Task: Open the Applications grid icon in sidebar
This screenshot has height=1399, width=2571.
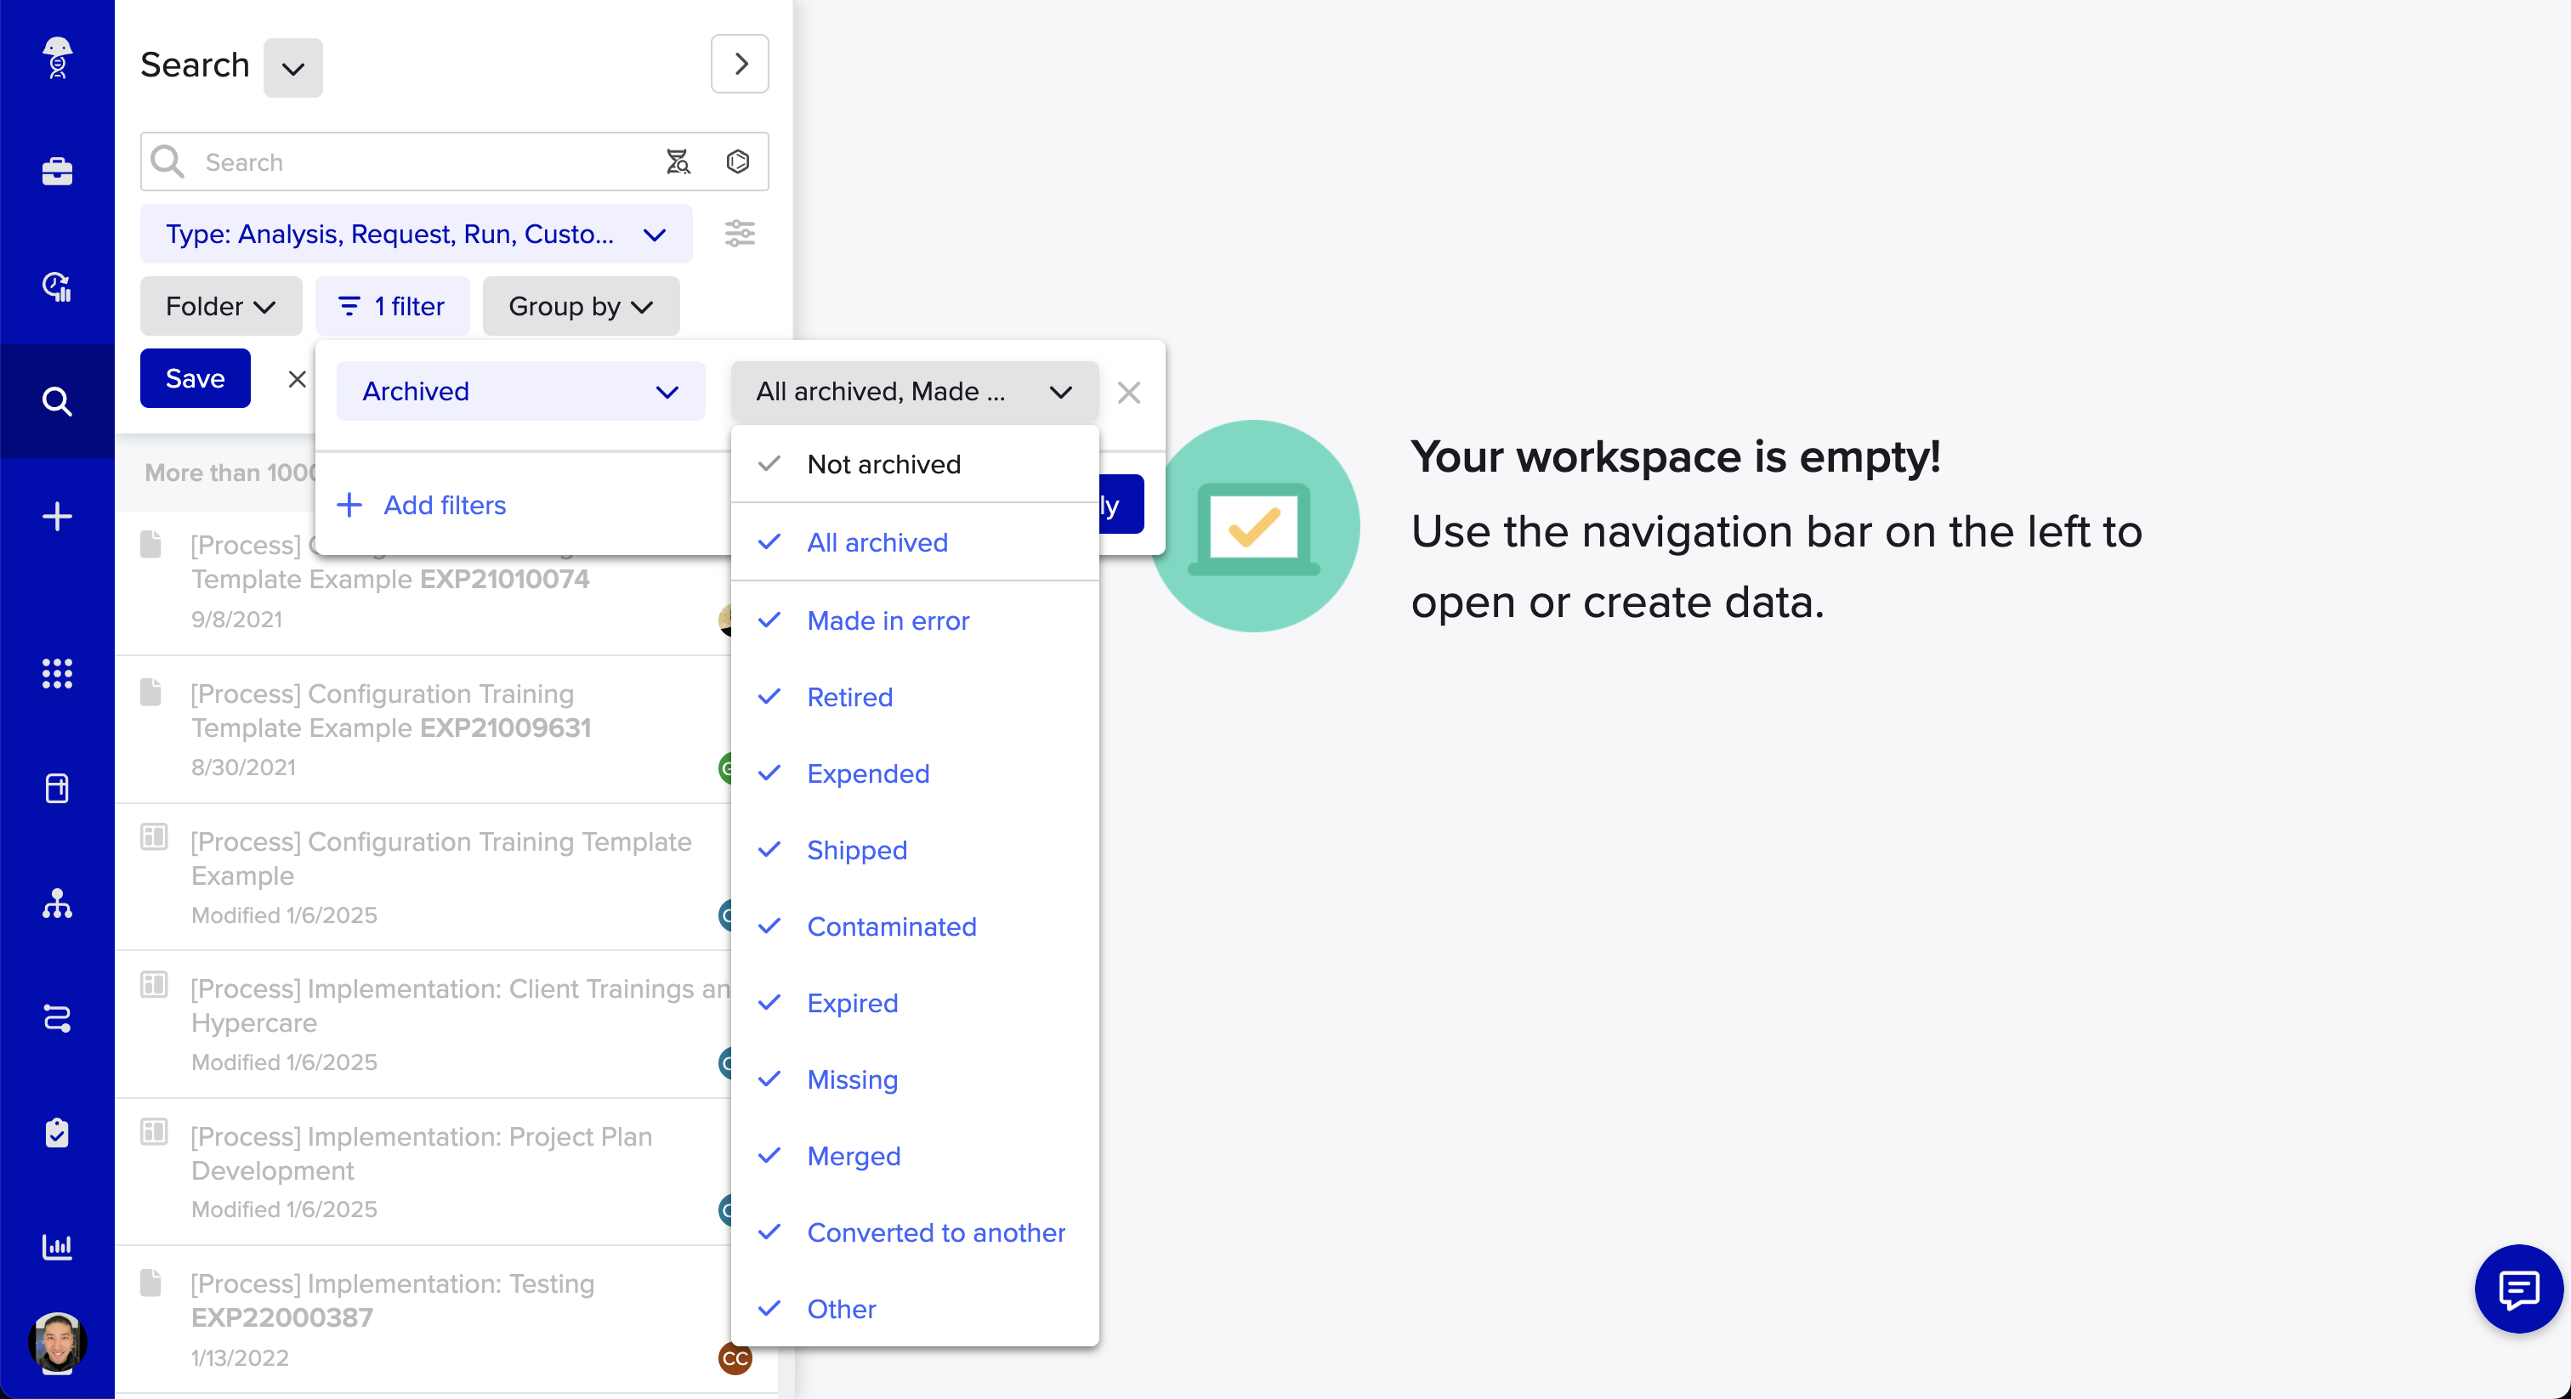Action: [57, 673]
